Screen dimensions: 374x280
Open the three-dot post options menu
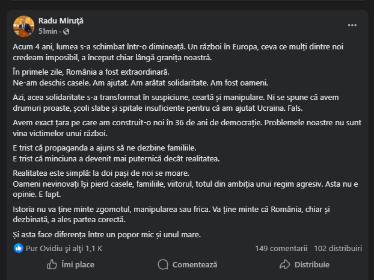click(352, 25)
